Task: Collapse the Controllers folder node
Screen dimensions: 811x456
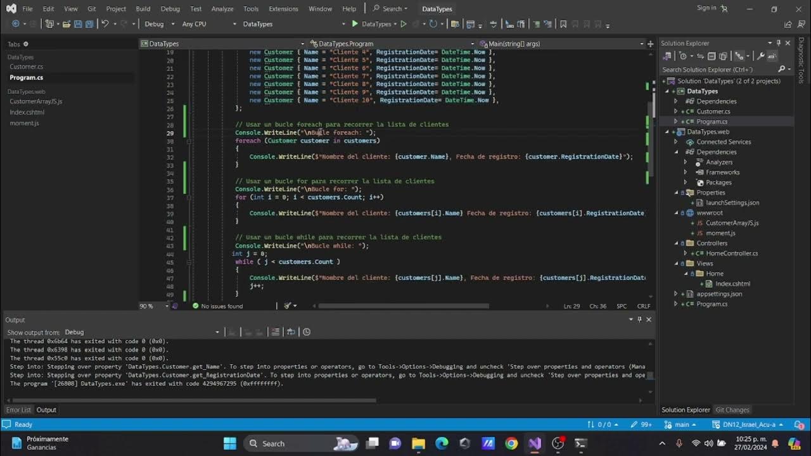Action: tap(675, 243)
